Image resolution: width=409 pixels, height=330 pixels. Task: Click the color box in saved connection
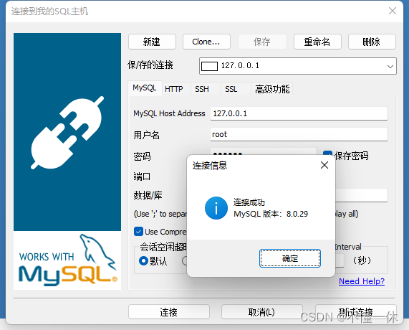[x=209, y=66]
